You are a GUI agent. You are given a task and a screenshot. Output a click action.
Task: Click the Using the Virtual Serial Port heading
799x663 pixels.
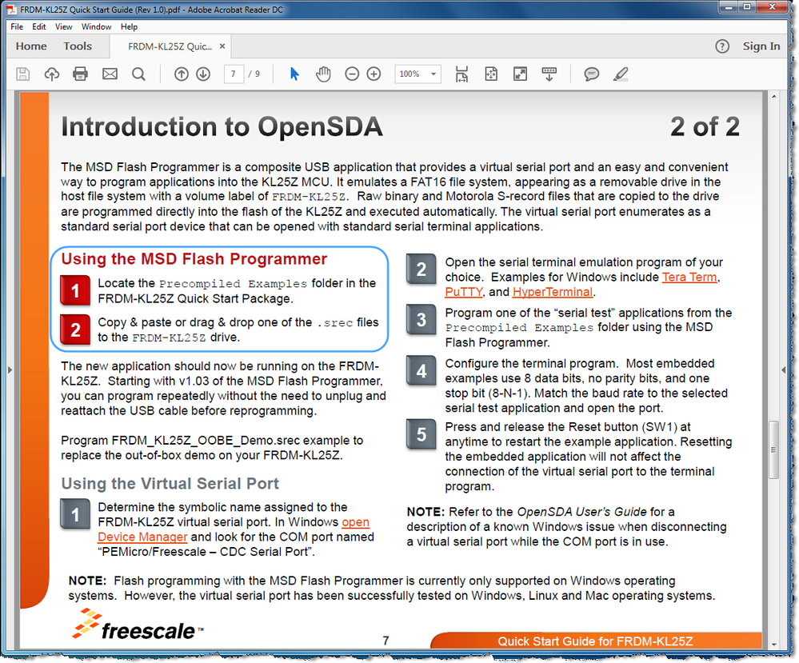170,484
